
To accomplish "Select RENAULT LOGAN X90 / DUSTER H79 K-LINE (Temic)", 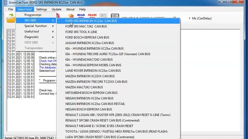I will click(x=118, y=115).
